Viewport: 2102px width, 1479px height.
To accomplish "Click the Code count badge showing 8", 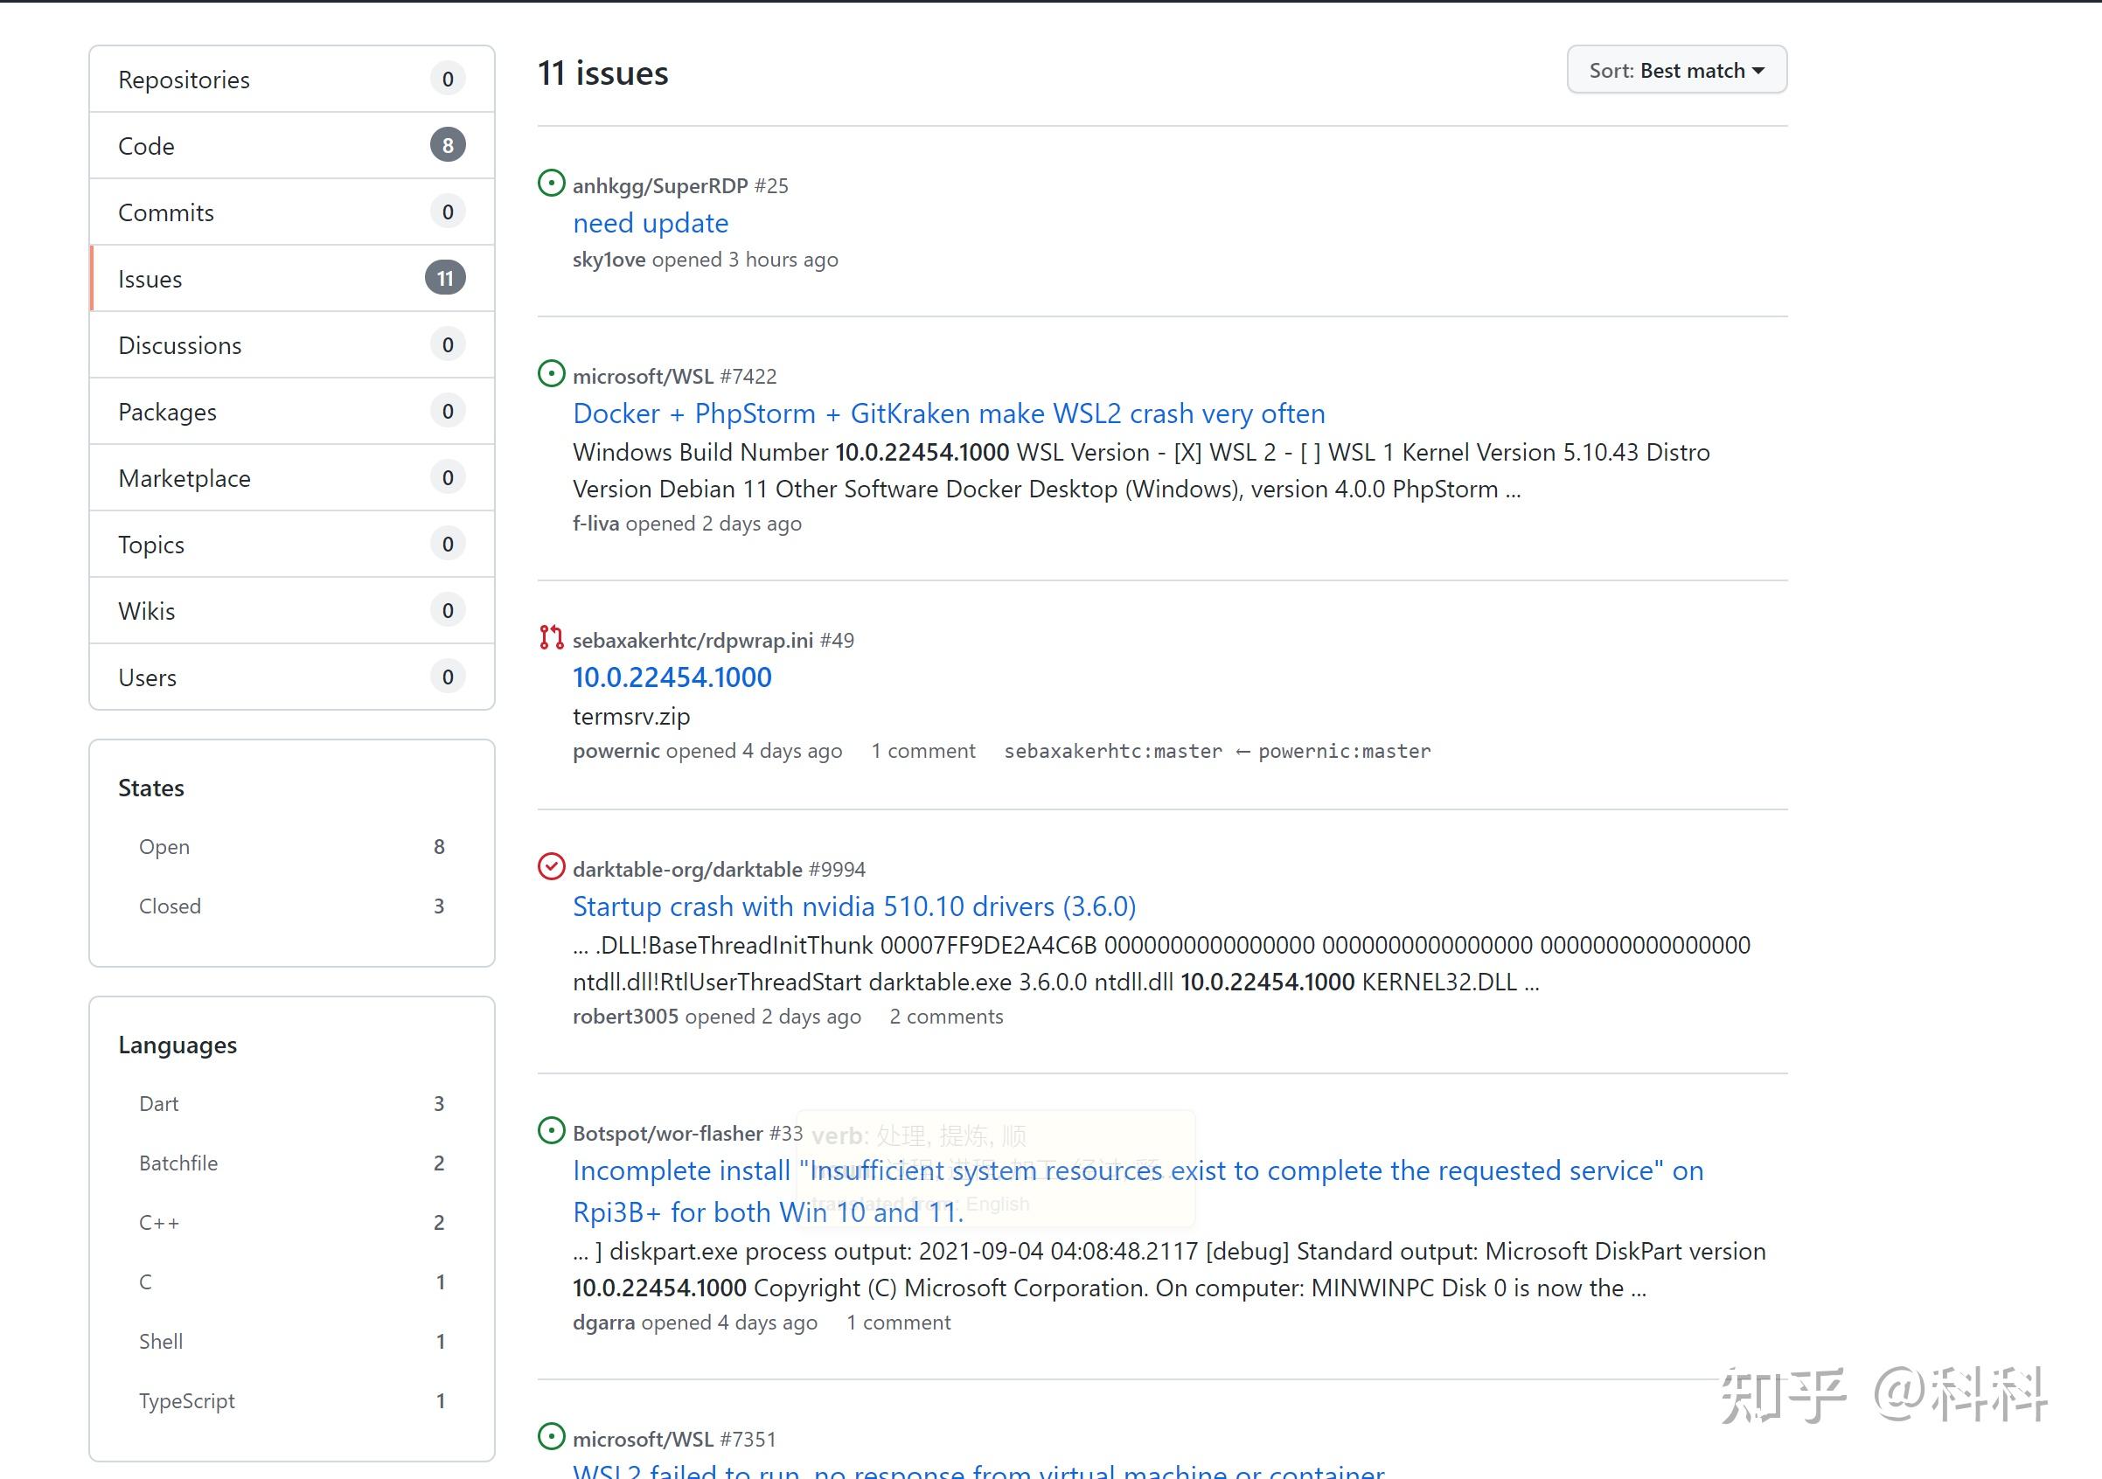I will pyautogui.click(x=448, y=145).
